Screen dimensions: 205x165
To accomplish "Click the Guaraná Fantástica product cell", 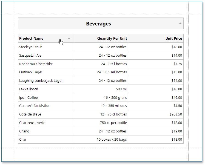I will 34,106.
